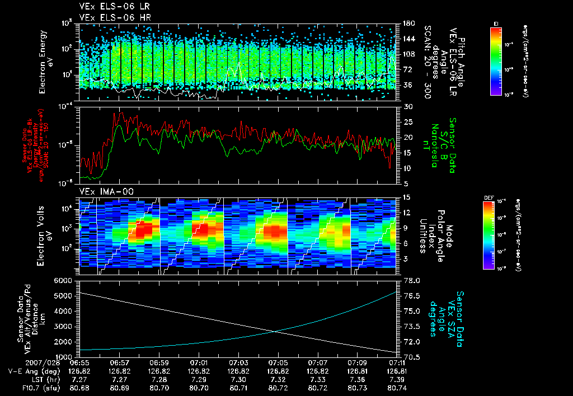Click the 73.5 SZA axis tick label

pos(411,327)
